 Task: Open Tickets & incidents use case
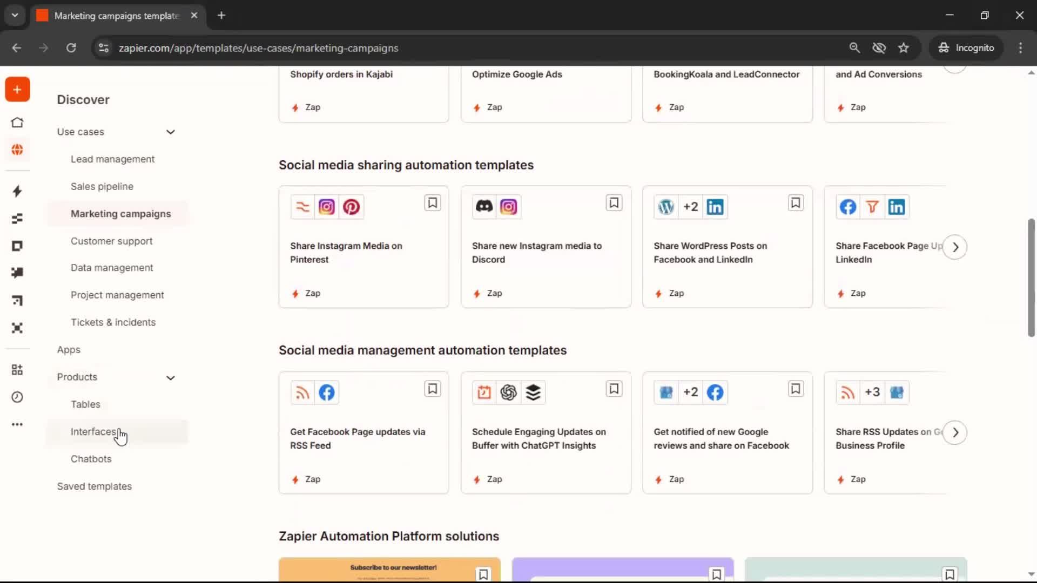[x=113, y=322]
